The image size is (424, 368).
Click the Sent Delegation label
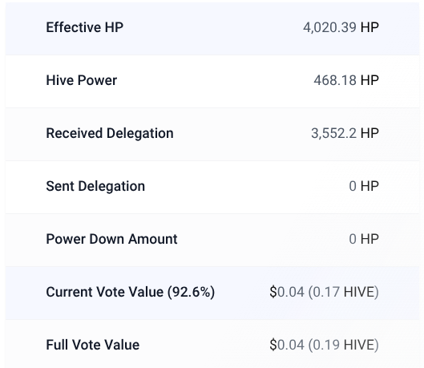(x=95, y=186)
